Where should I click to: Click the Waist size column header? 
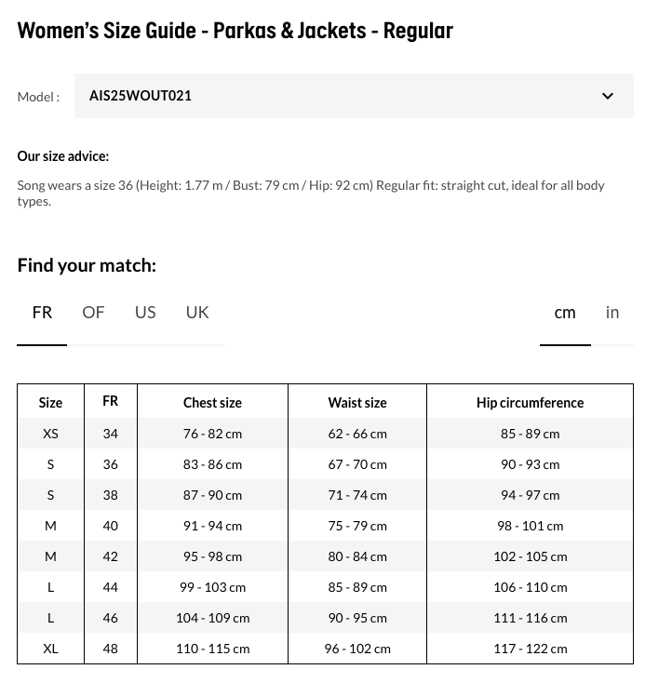click(357, 403)
